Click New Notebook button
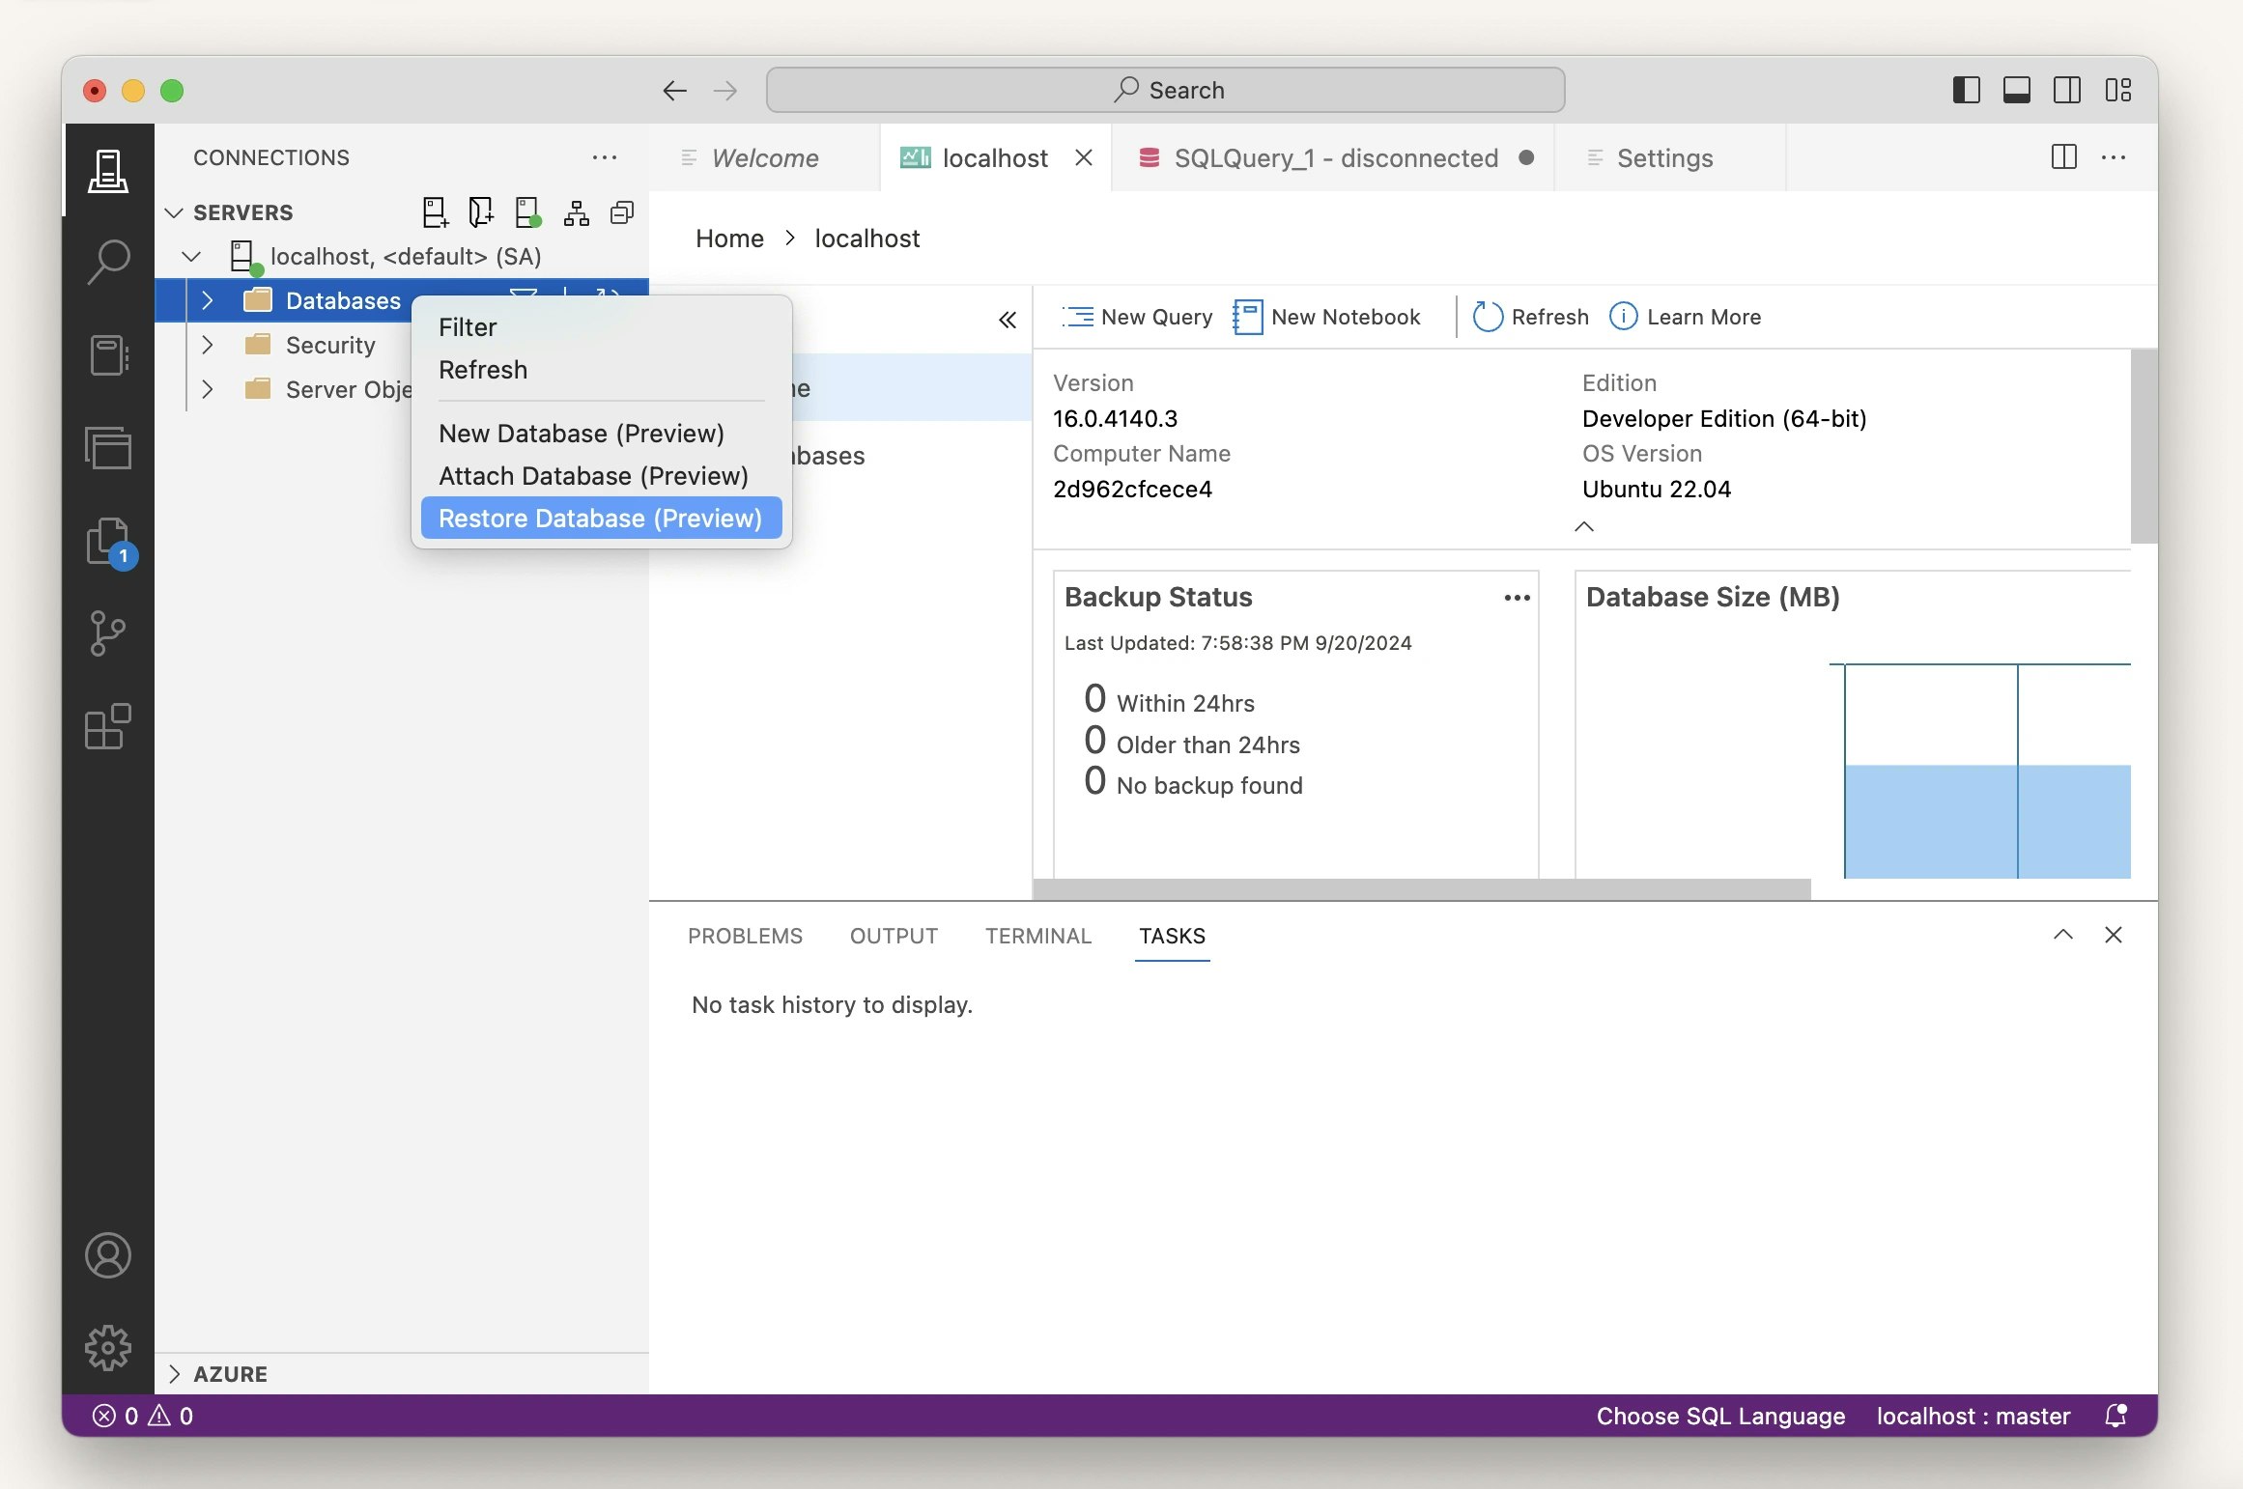This screenshot has height=1489, width=2243. pyautogui.click(x=1326, y=317)
